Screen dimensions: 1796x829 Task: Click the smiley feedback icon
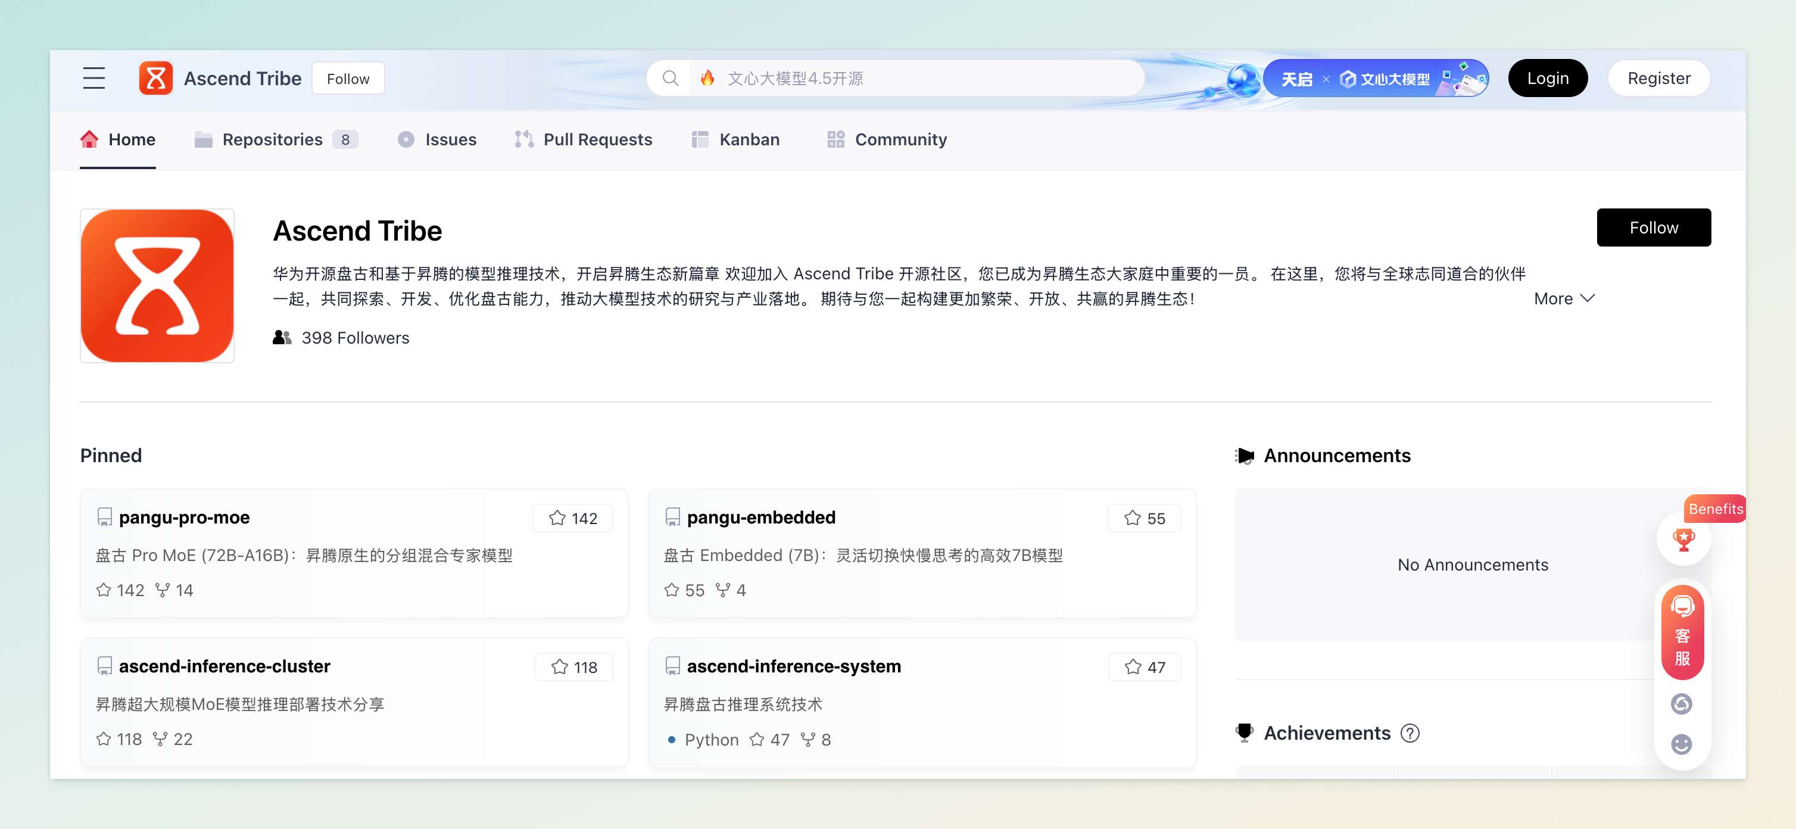click(1681, 744)
